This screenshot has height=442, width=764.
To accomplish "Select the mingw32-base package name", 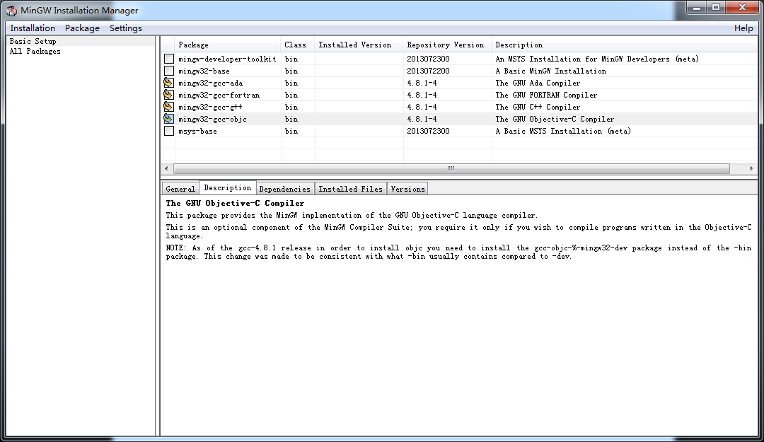I will coord(204,71).
